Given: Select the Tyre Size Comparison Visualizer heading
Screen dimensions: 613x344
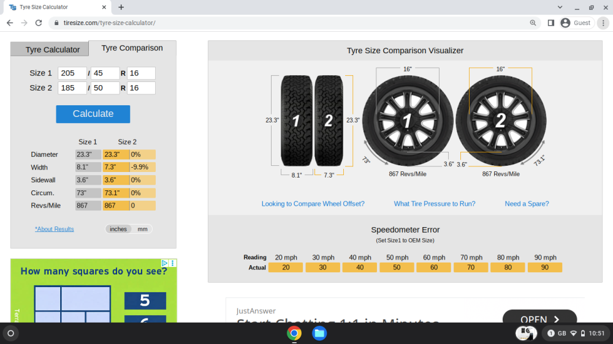Looking at the screenshot, I should pyautogui.click(x=405, y=51).
